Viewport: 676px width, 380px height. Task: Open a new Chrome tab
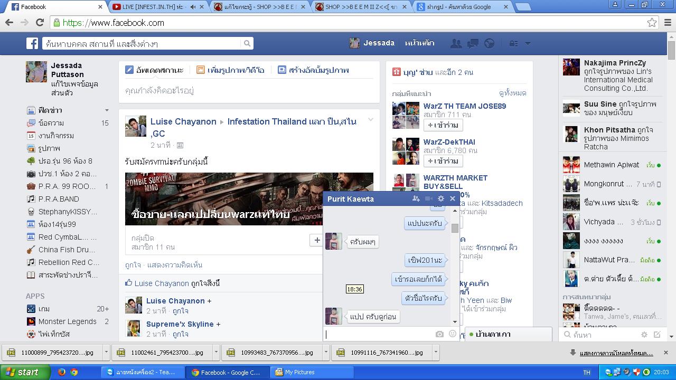[x=522, y=7]
